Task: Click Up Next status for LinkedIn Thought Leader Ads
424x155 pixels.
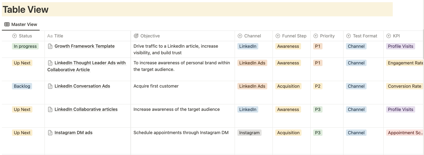Action: (x=22, y=63)
